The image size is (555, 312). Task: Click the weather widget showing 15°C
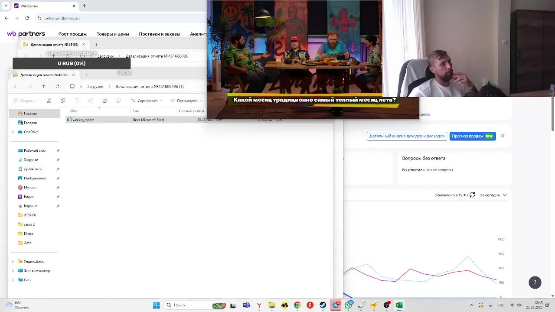[17, 305]
